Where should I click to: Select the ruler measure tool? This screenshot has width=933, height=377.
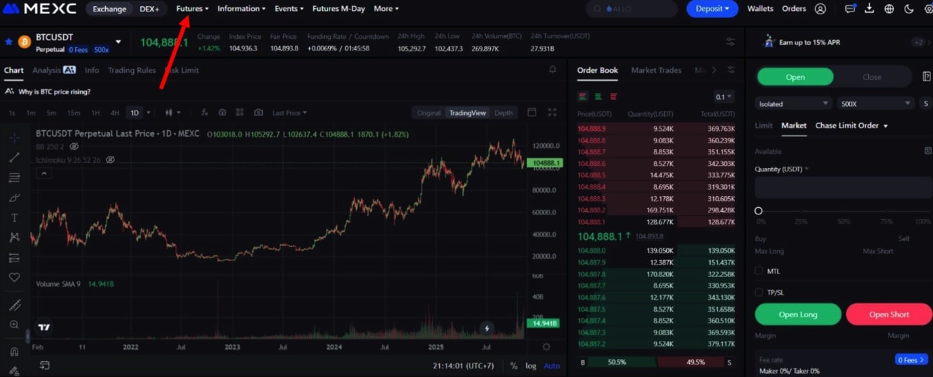click(x=14, y=305)
